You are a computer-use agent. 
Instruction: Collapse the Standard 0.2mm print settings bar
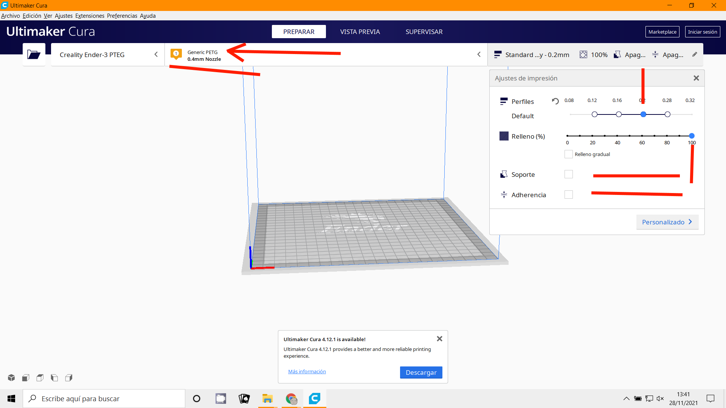tap(537, 55)
